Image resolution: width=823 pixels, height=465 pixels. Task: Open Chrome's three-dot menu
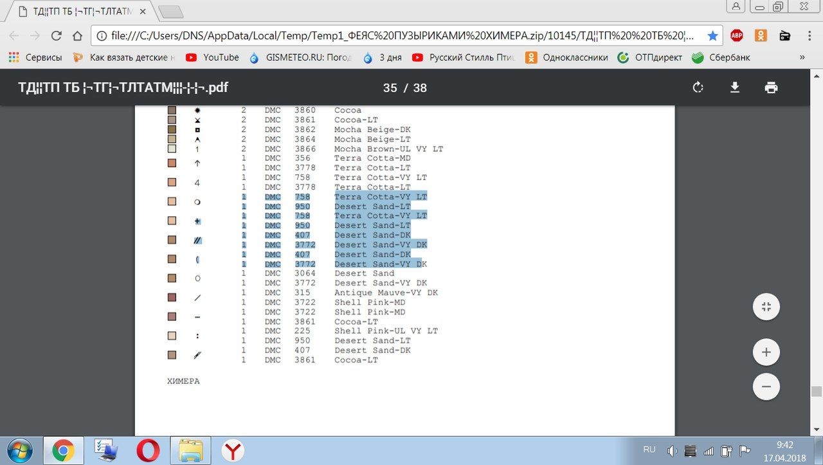pyautogui.click(x=809, y=35)
